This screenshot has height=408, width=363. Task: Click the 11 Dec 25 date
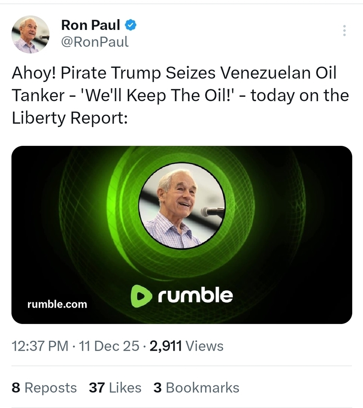click(109, 346)
